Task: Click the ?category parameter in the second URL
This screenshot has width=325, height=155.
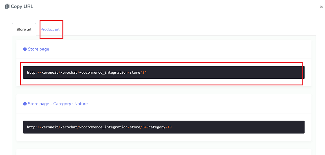Action: [156, 127]
